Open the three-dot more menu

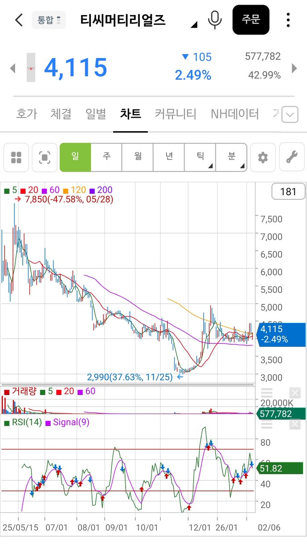coord(288,20)
